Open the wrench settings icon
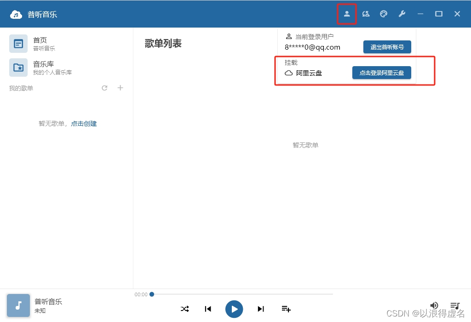 coord(402,14)
